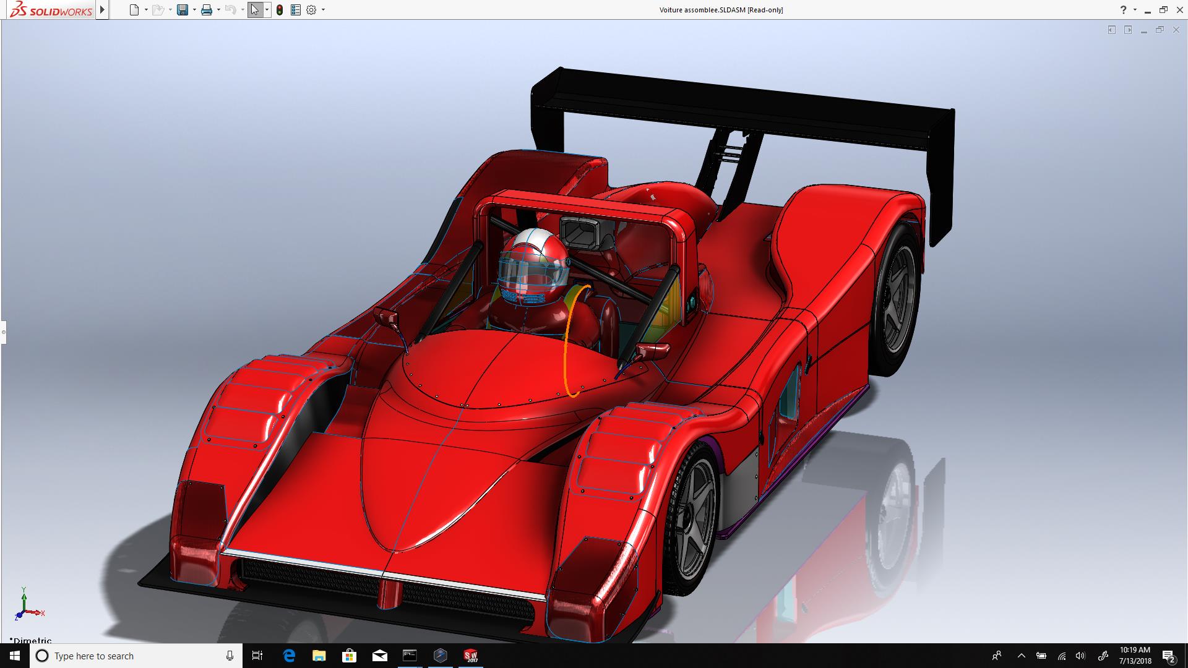Viewport: 1188px width, 668px height.
Task: Open the Options gear icon
Action: pyautogui.click(x=311, y=10)
